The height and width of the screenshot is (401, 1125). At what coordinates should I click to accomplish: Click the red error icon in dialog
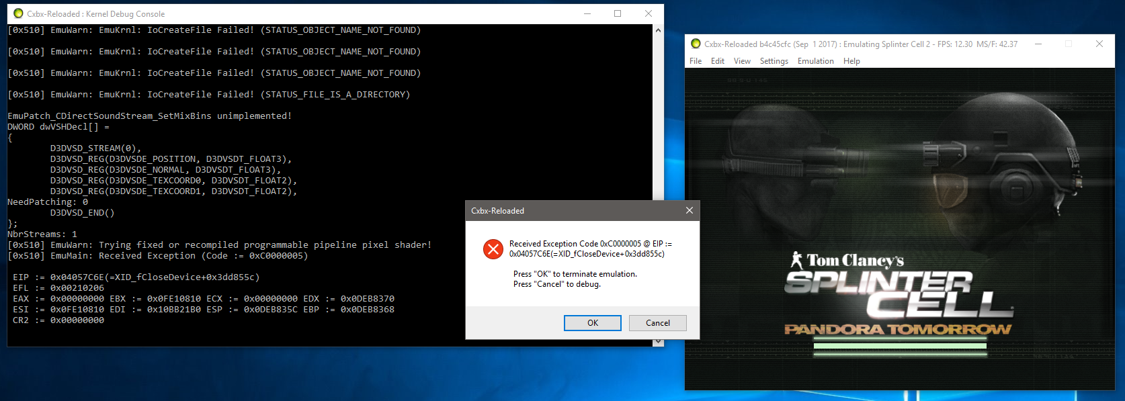point(493,249)
